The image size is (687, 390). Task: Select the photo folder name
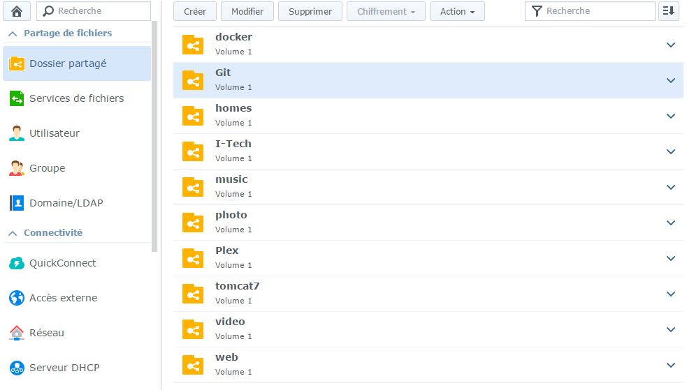point(231,215)
